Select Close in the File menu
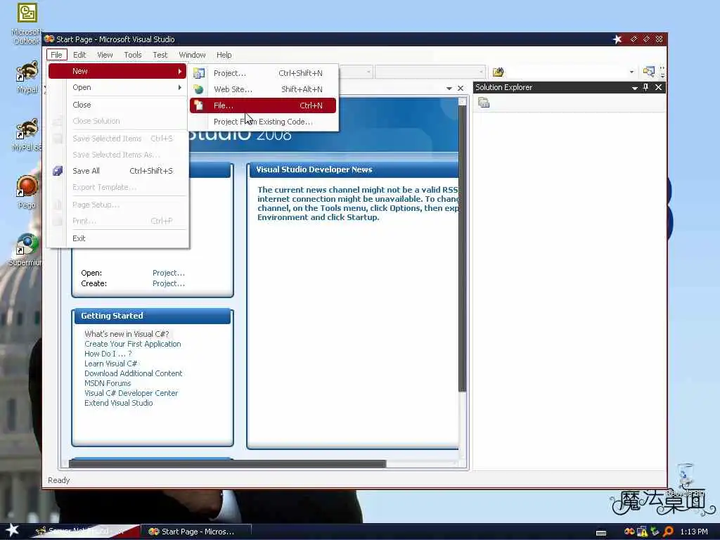Viewport: 720px width, 540px height. [118, 105]
